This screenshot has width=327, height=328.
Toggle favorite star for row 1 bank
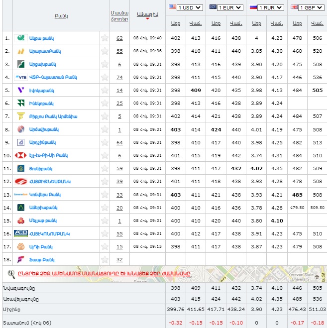[105, 38]
